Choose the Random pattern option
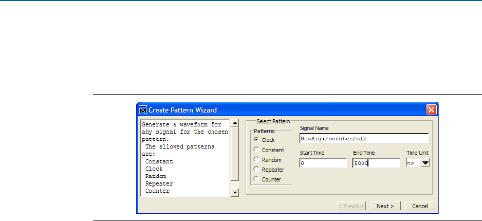Image resolution: width=482 pixels, height=221 pixels. [256, 159]
